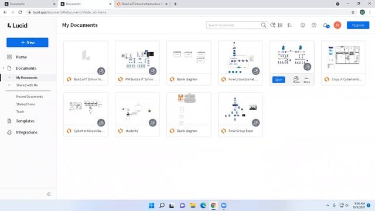
Task: Click the magnifier search icon
Action: (x=264, y=25)
